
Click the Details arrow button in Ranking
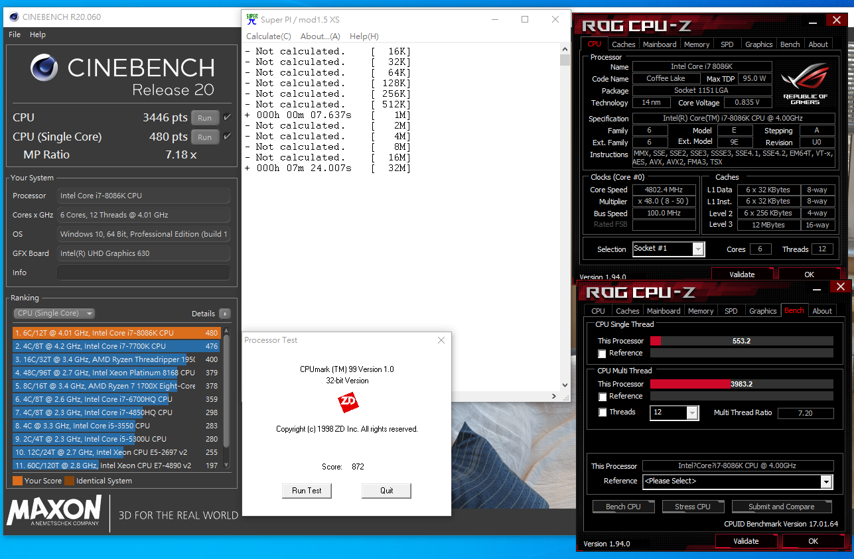point(224,314)
